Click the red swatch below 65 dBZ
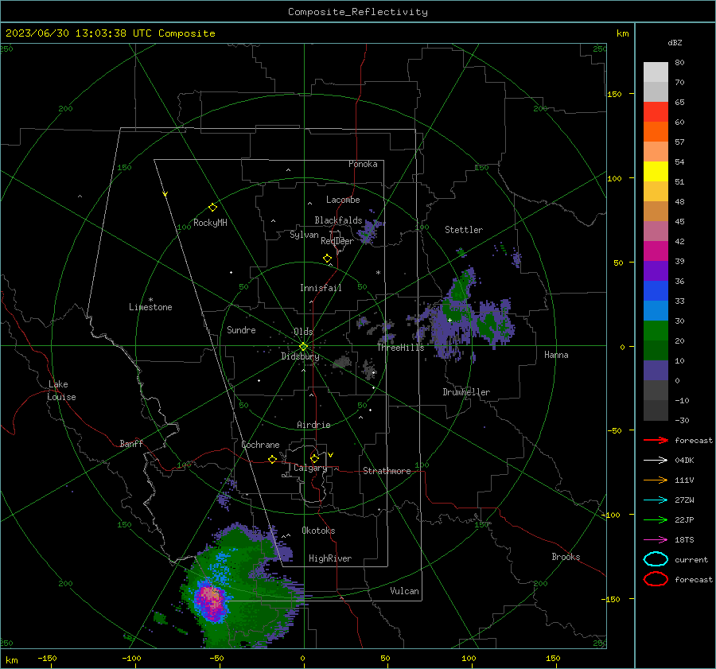Screen dimensions: 716x669 click(x=656, y=112)
